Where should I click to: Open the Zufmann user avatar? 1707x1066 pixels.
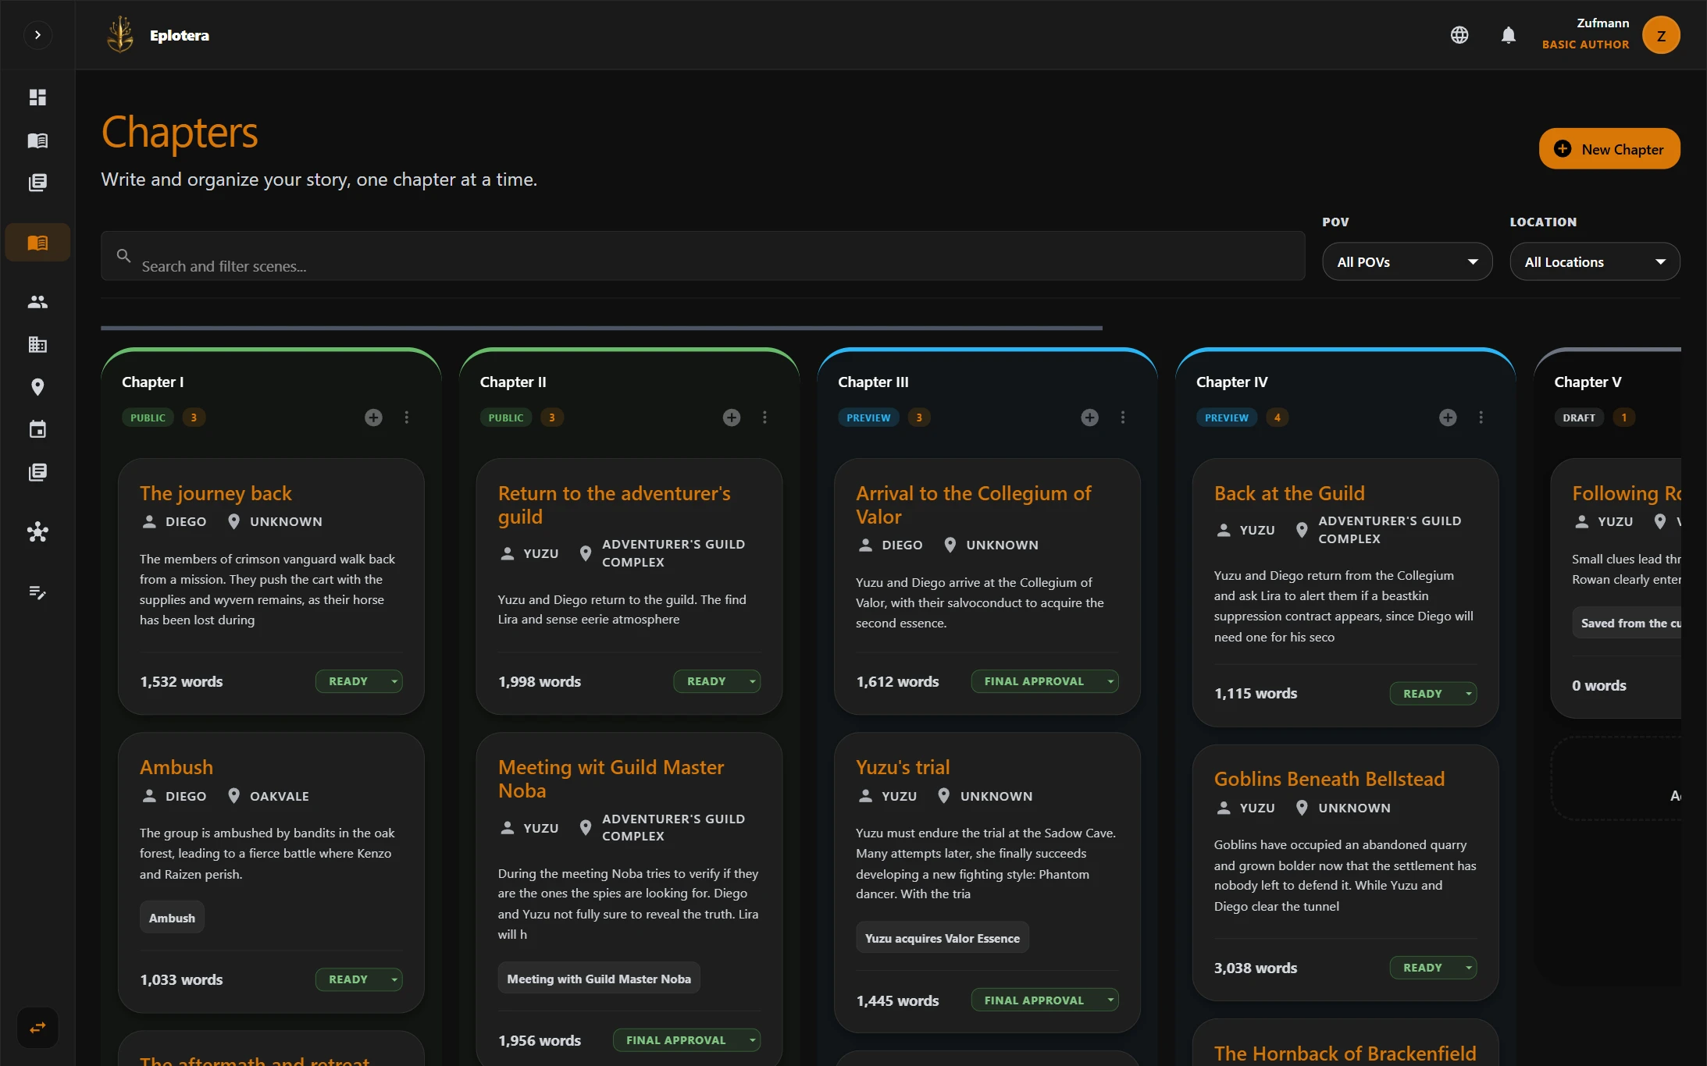(1661, 35)
